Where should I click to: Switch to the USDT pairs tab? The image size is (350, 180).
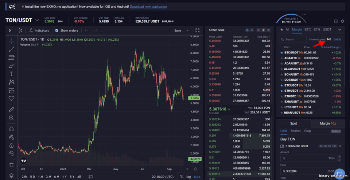327,29
